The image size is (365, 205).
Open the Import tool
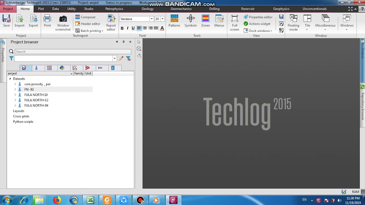[x=19, y=21]
